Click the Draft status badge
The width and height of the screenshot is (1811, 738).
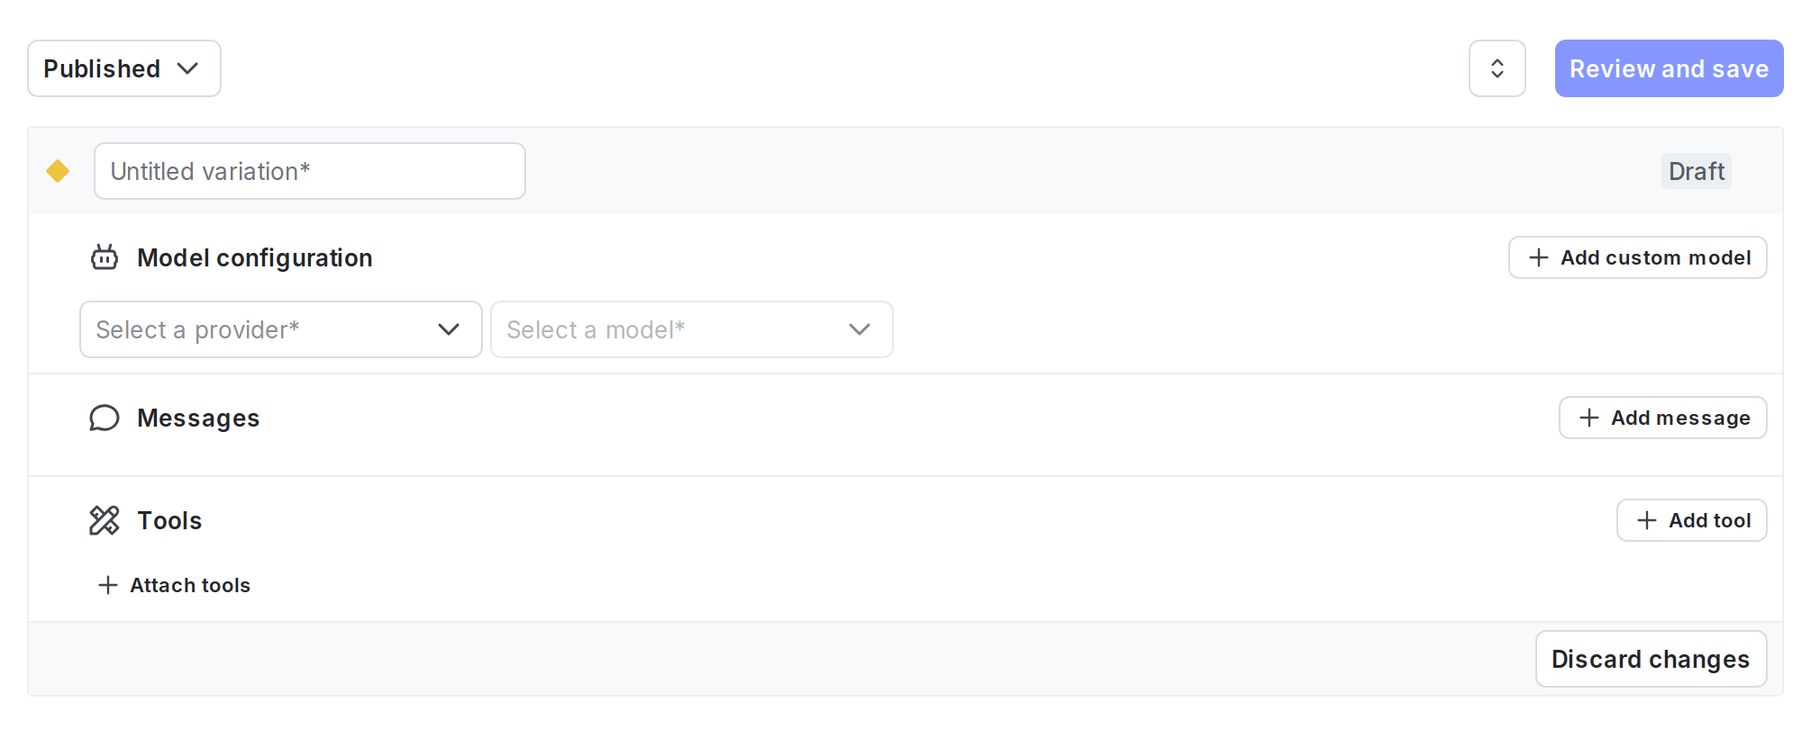point(1696,171)
